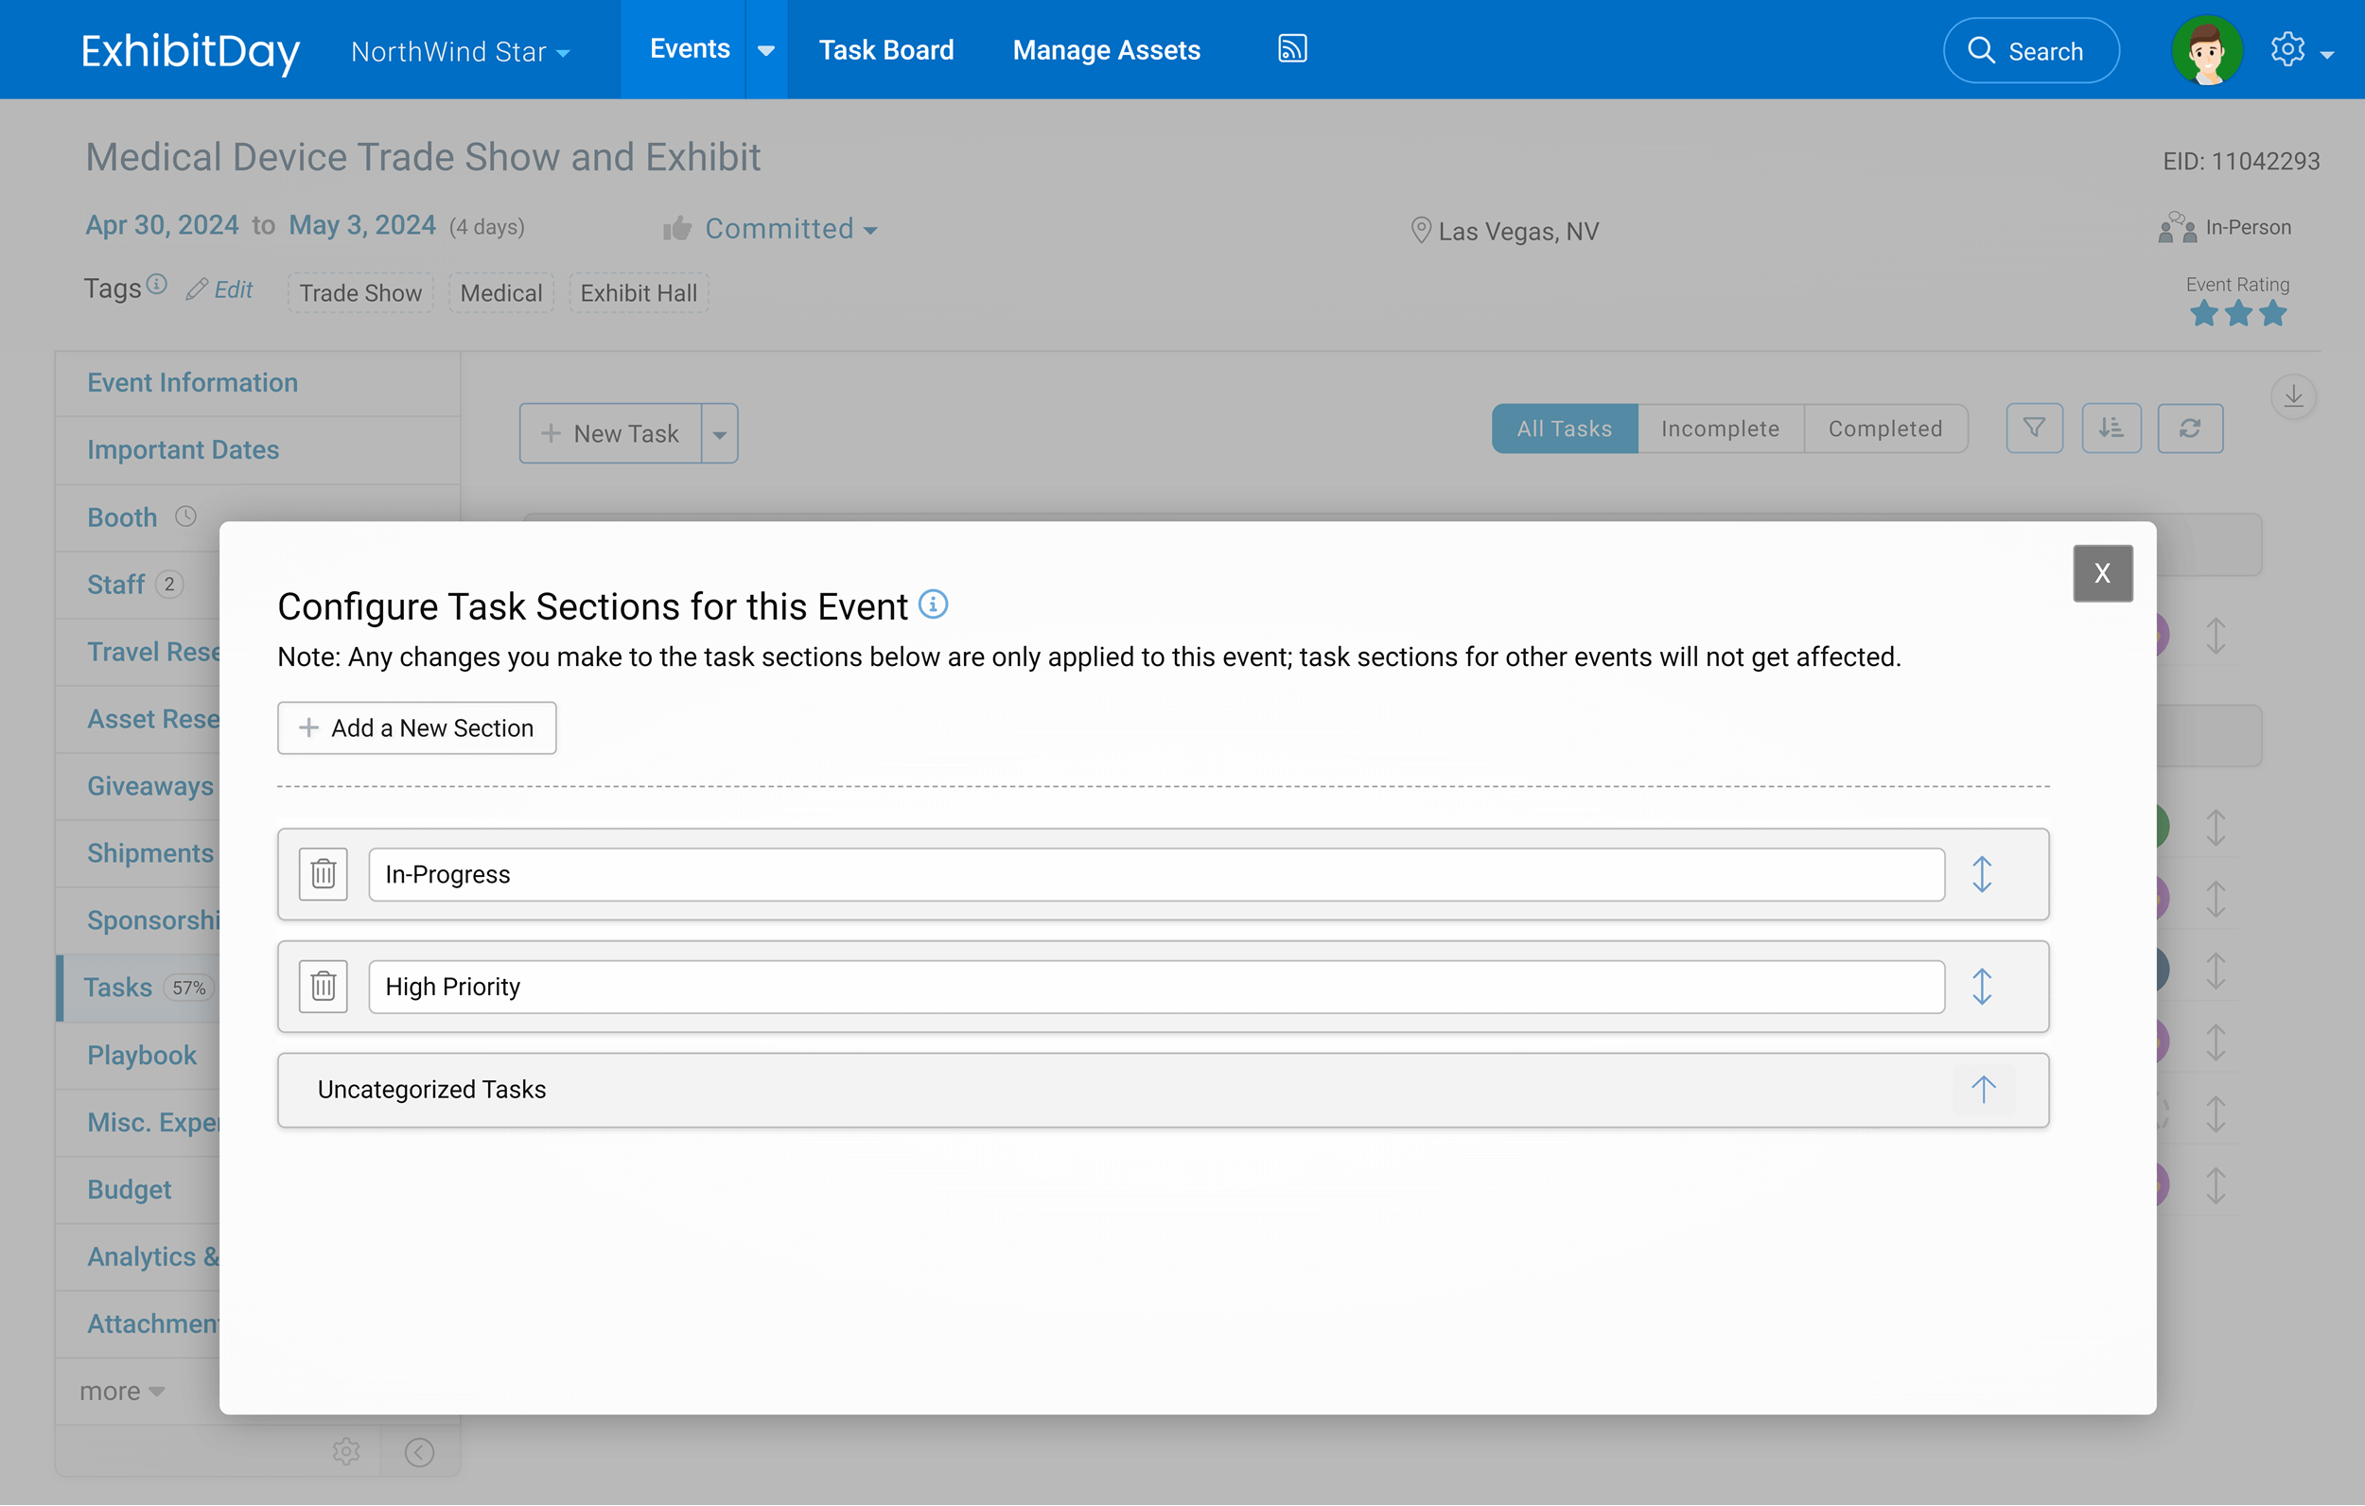Click the move up/down arrows for High Priority
The width and height of the screenshot is (2365, 1506).
1982,986
